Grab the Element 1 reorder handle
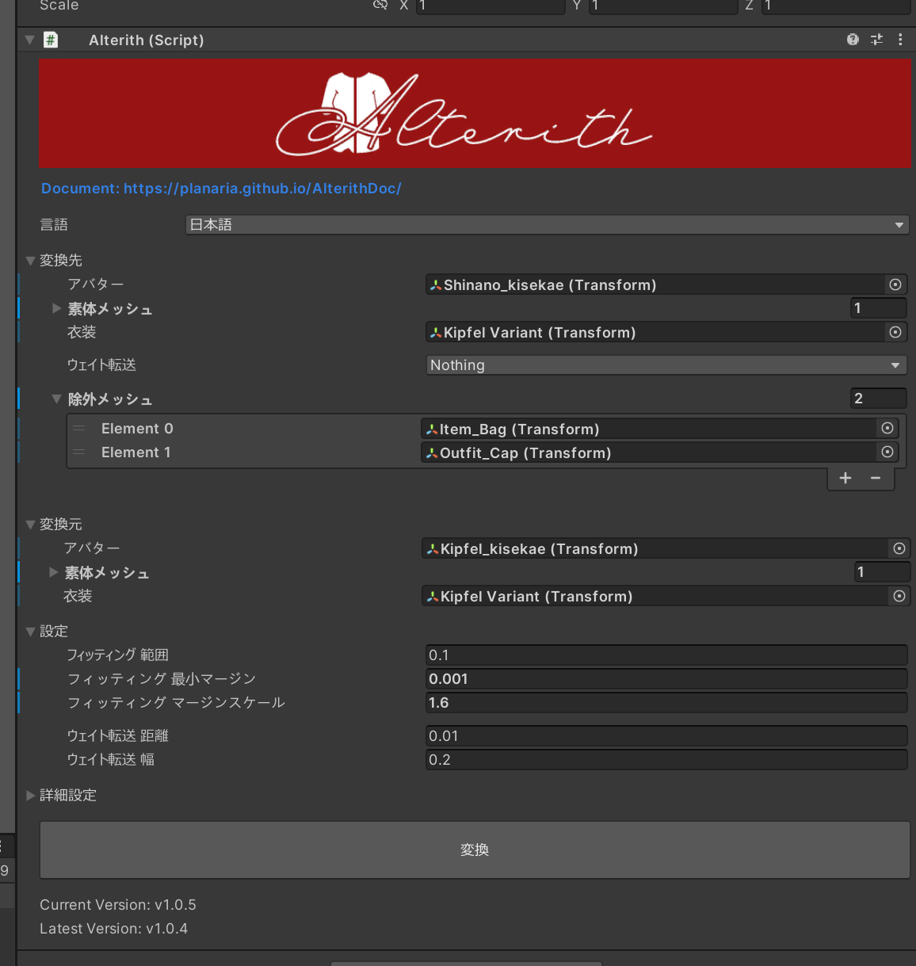The width and height of the screenshot is (916, 966). click(x=78, y=452)
